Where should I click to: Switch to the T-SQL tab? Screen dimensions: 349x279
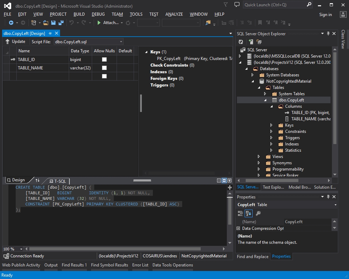pos(58,181)
